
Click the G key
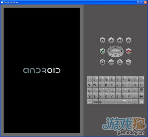(113, 90)
